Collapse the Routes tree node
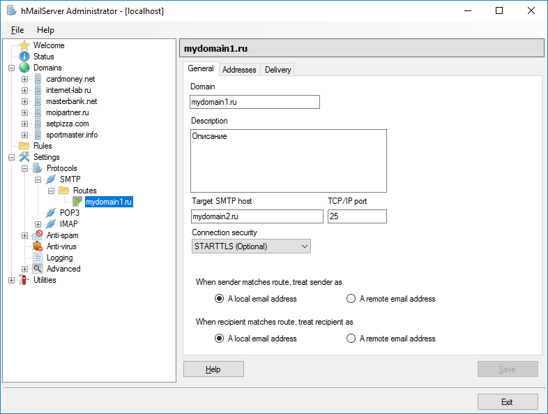 click(x=52, y=191)
